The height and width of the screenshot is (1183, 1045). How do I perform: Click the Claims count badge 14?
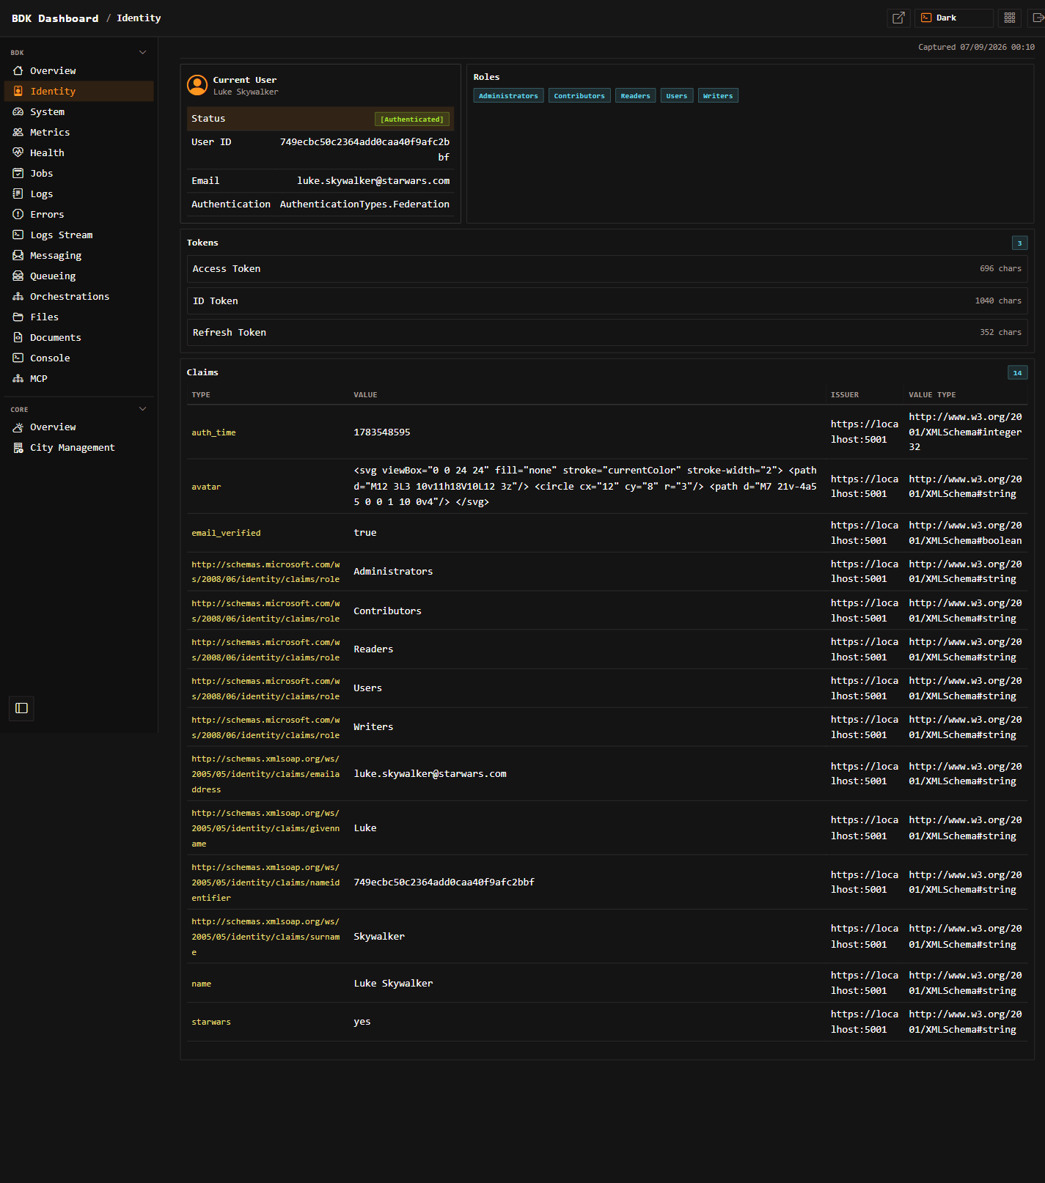[x=1017, y=373]
